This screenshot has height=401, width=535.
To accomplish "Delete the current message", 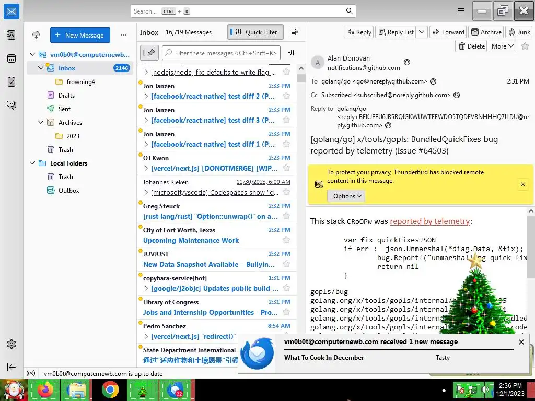I will click(471, 46).
